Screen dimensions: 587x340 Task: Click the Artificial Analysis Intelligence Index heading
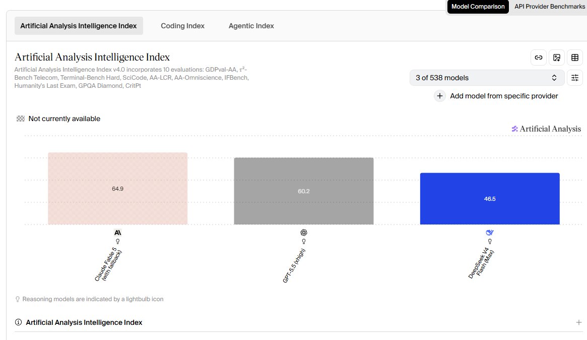click(92, 57)
